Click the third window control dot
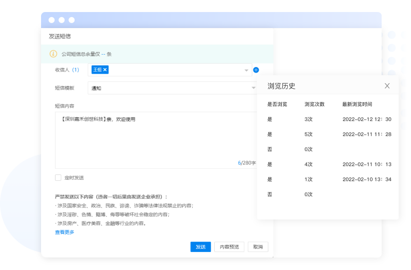This screenshot has width=411, height=270. point(72,20)
